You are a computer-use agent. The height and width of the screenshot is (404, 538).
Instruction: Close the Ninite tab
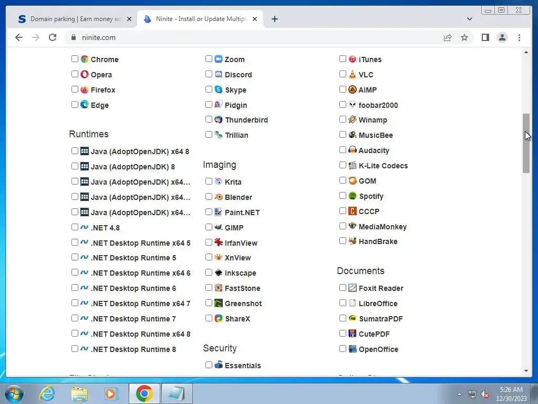tap(255, 19)
